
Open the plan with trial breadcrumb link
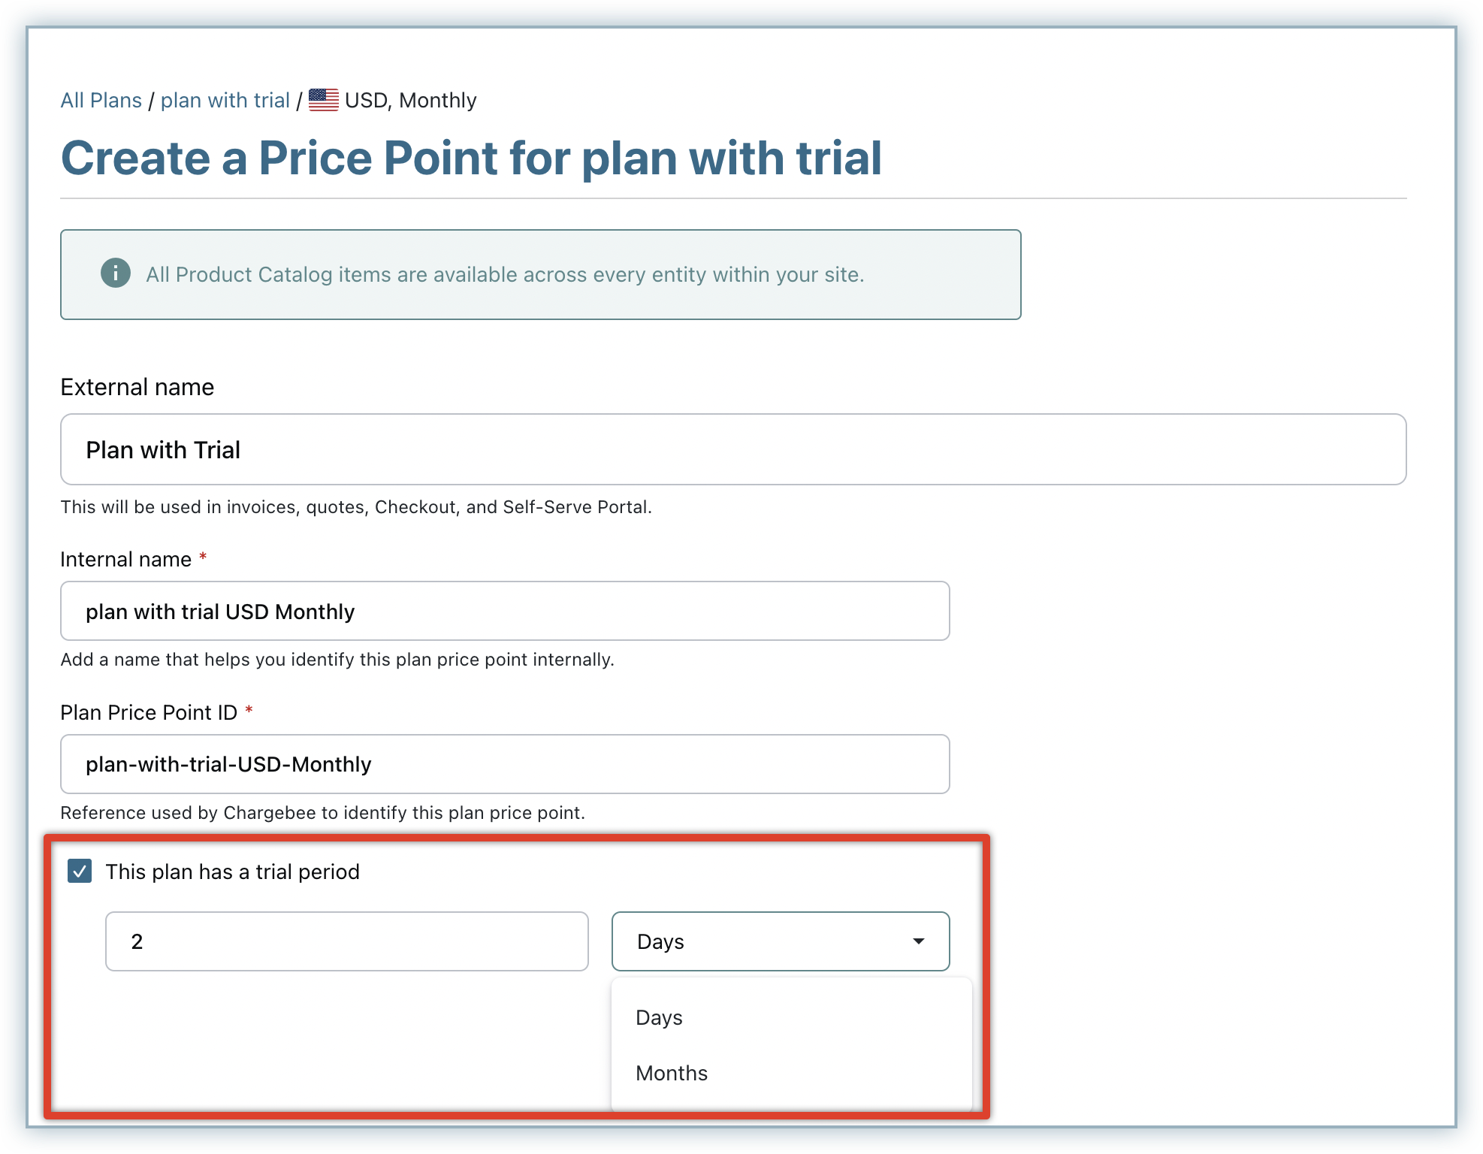click(225, 101)
